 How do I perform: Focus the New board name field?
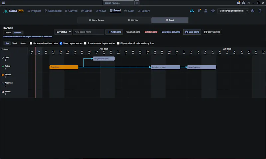click(88, 32)
